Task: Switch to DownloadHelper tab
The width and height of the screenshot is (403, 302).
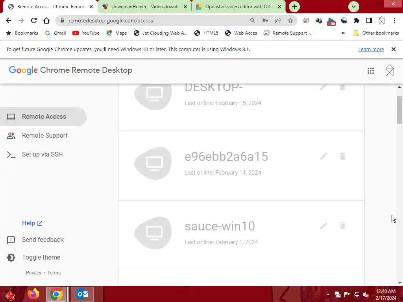Action: [145, 7]
